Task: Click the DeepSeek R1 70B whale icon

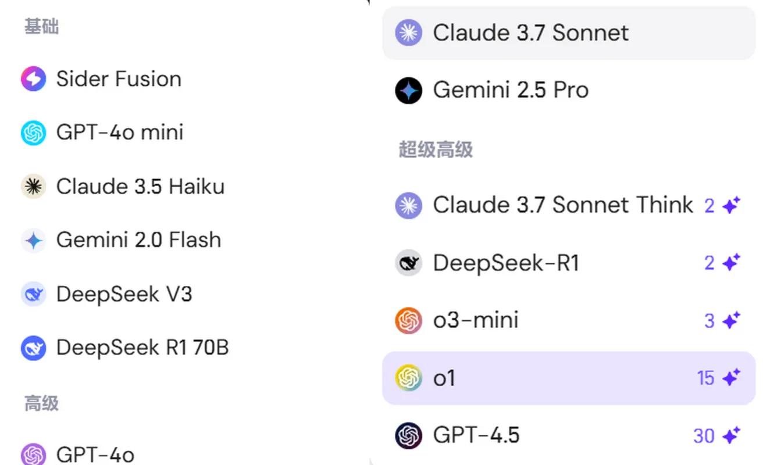Action: pos(33,348)
